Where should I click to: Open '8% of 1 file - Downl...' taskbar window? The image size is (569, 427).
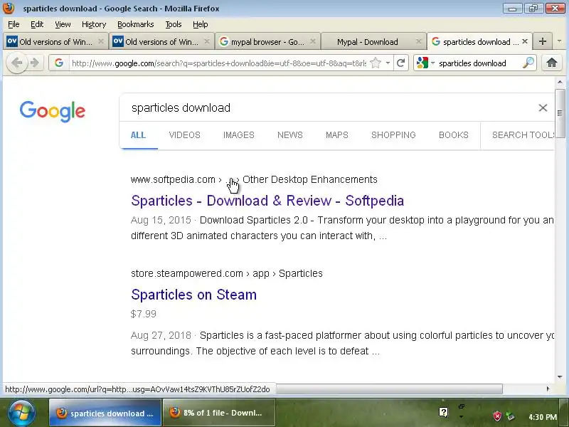point(219,413)
